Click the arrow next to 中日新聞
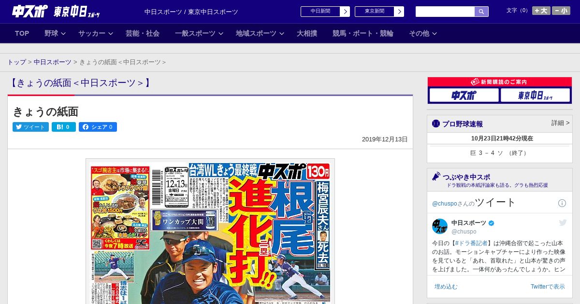Image resolution: width=580 pixels, height=304 pixels. point(345,12)
